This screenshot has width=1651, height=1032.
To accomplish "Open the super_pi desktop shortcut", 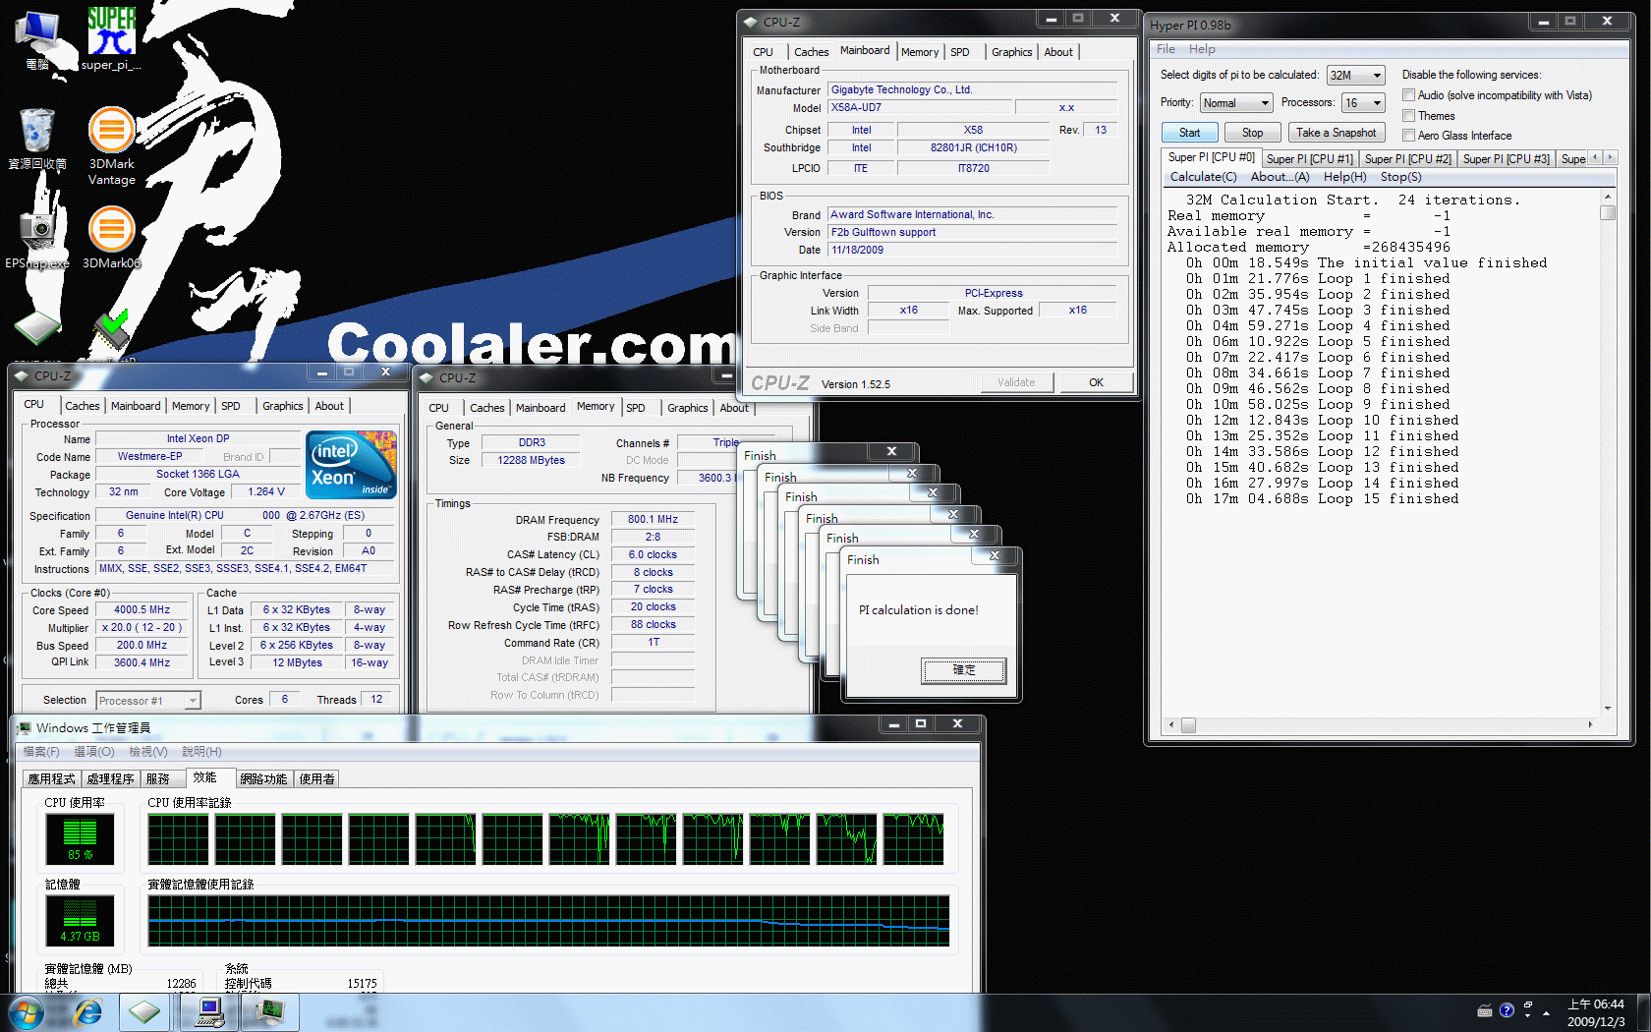I will (111, 39).
